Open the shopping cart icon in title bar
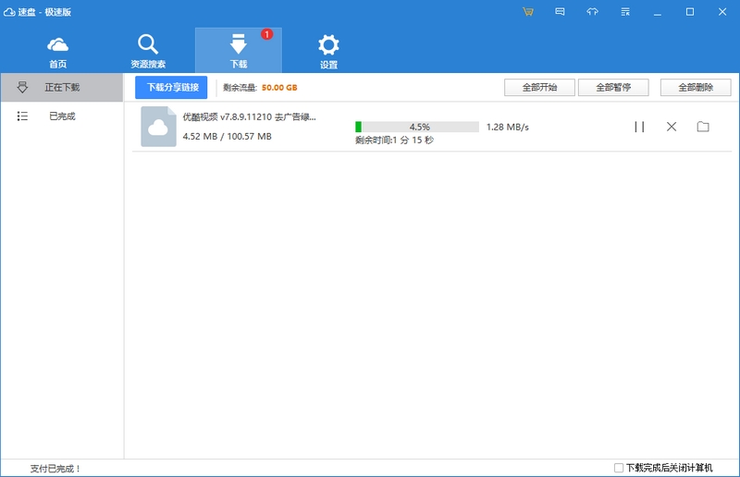Viewport: 740px width, 477px height. click(527, 12)
